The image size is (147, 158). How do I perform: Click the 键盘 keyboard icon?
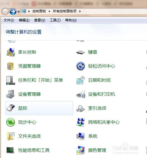pyautogui.click(x=81, y=52)
